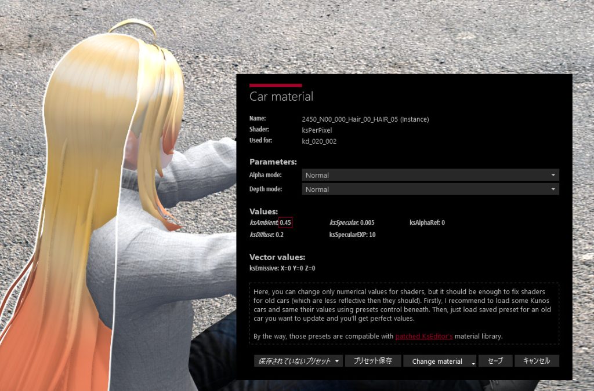Screen dimensions: 594x391
Task: Open the Depth mode dropdown
Action: [x=430, y=189]
